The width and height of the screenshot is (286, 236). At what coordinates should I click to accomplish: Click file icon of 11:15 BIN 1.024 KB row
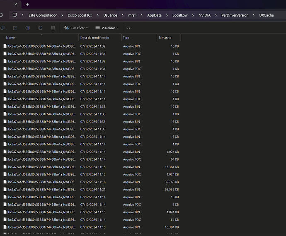pyautogui.click(x=5, y=212)
